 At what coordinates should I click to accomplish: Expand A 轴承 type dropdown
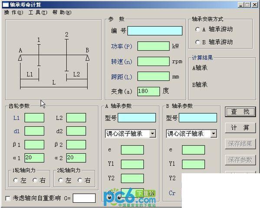(x=152, y=134)
